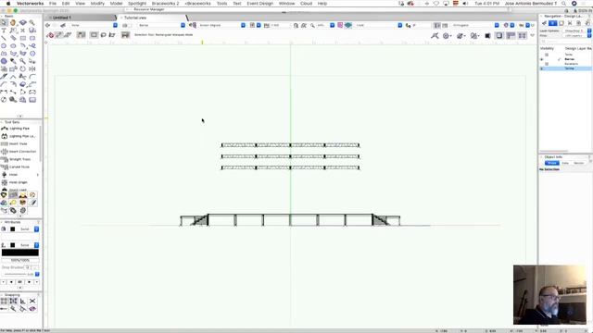Click the Lighting Pipe tool icon
This screenshot has width=593, height=333.
pos(5,129)
